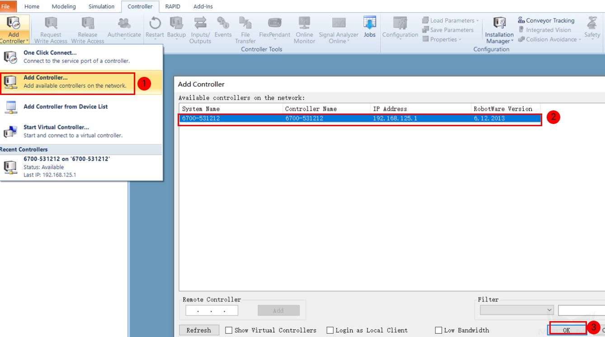Click the Filter text field

point(581,310)
